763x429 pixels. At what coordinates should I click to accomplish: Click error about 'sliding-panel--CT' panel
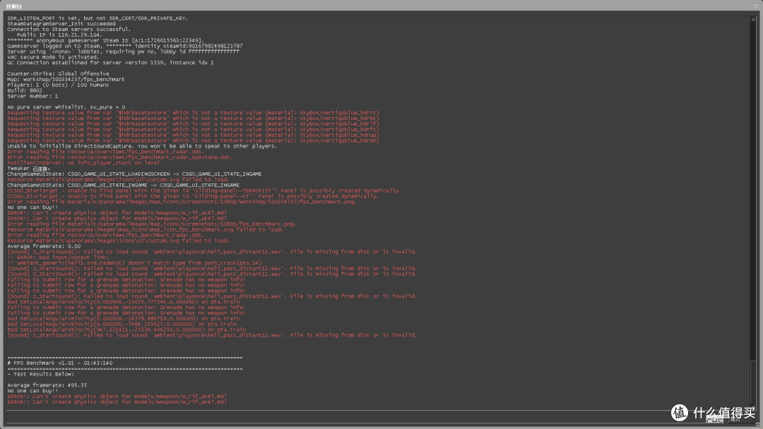[193, 196]
